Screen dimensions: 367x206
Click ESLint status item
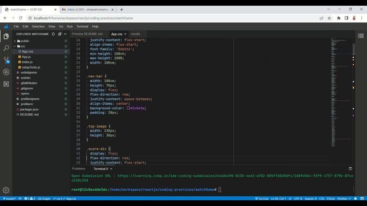(331, 199)
